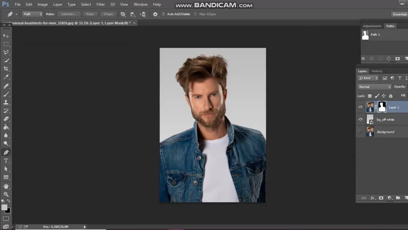Open the Kind filter dropdown
Viewport: 408px width, 230px height.
point(368,78)
